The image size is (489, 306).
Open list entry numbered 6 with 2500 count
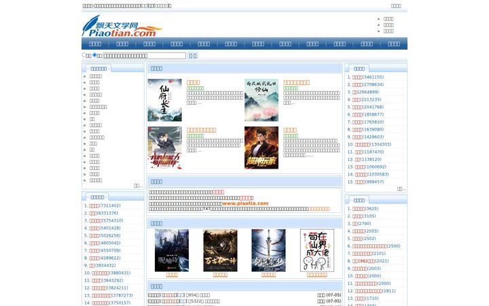tap(369, 246)
